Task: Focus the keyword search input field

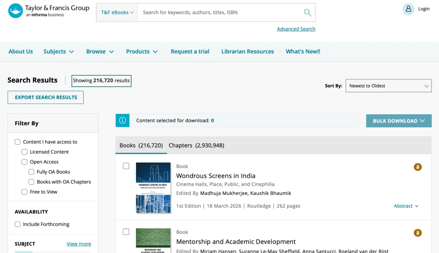Action: (219, 13)
